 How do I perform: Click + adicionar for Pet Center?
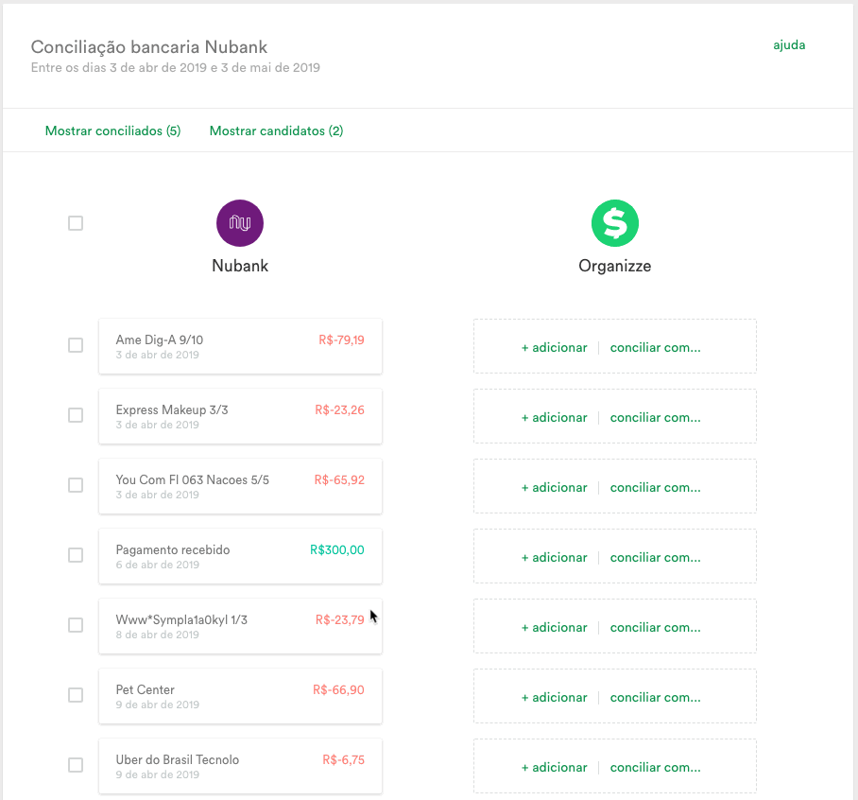(554, 698)
